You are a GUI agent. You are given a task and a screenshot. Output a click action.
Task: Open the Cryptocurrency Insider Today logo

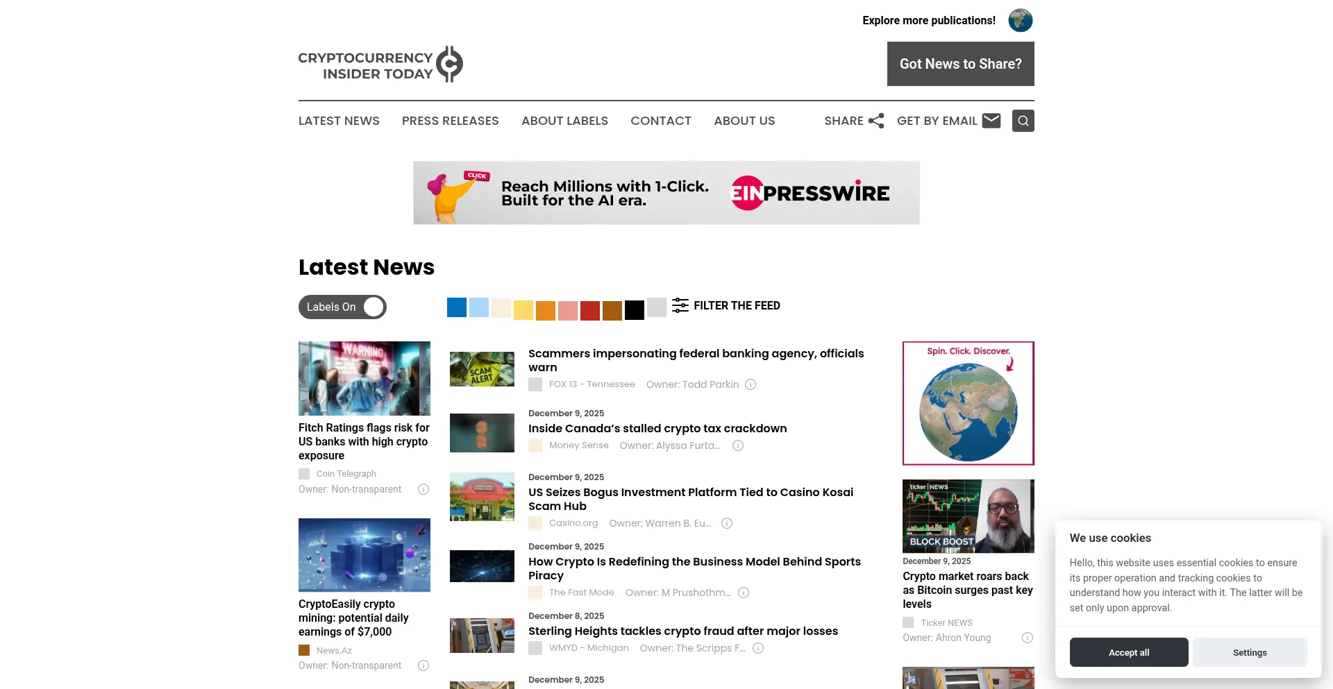coord(380,65)
